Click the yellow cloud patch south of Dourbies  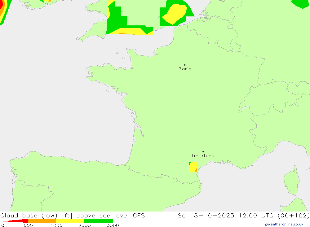pyautogui.click(x=193, y=167)
